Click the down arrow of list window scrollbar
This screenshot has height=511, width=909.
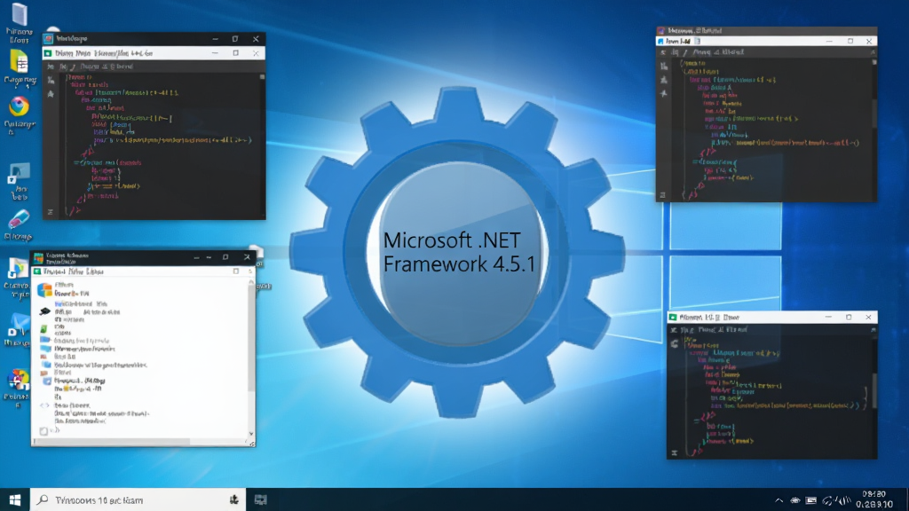(251, 433)
